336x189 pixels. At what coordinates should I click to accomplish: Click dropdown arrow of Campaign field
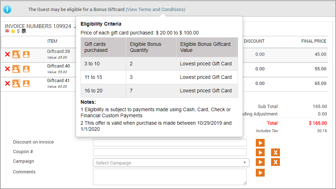pos(244,163)
